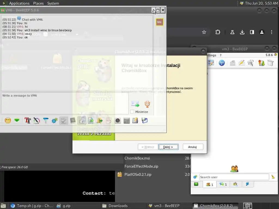Click in the Write a message to VM6 field
This screenshot has width=279, height=209.
tap(65, 103)
